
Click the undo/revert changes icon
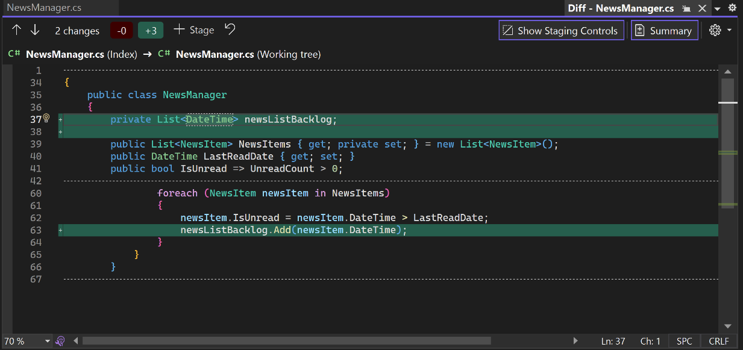click(230, 30)
